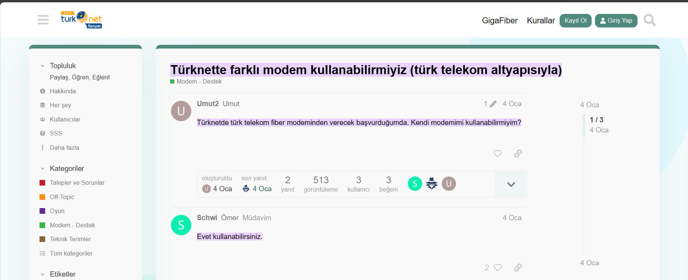This screenshot has height=280, width=688.
Task: Click the Kayıt Ol button
Action: (575, 21)
